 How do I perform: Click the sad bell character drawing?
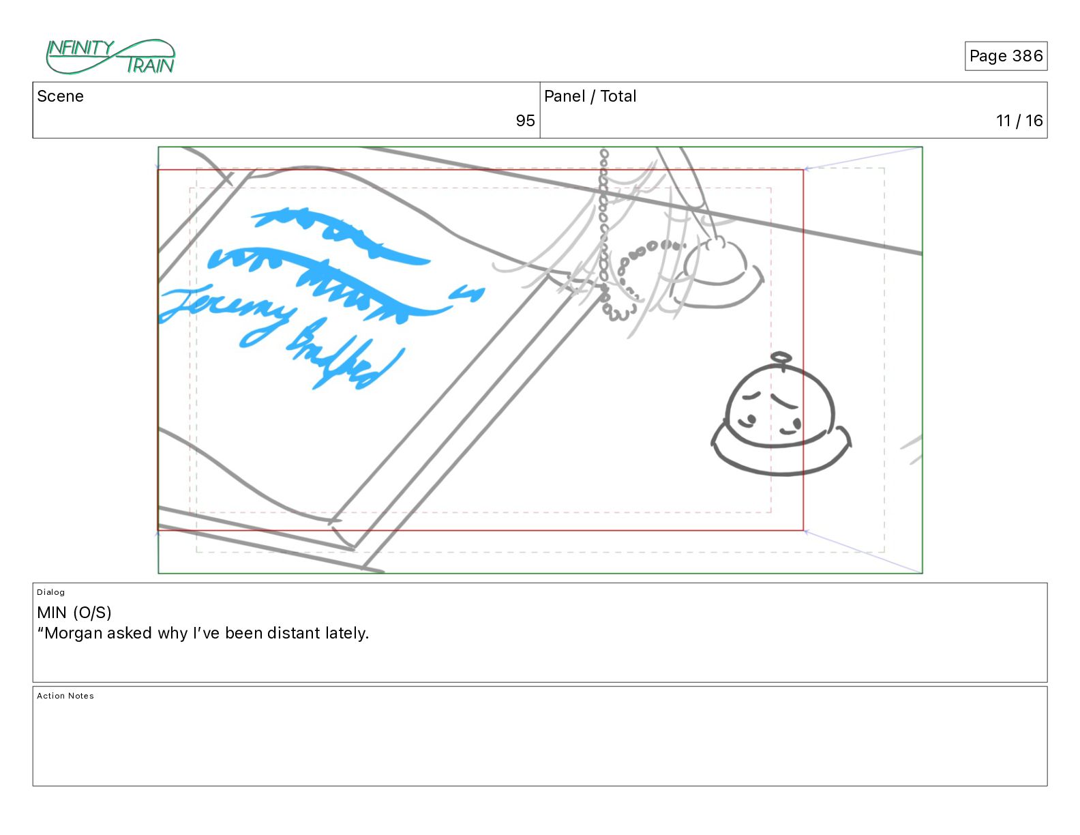point(781,414)
